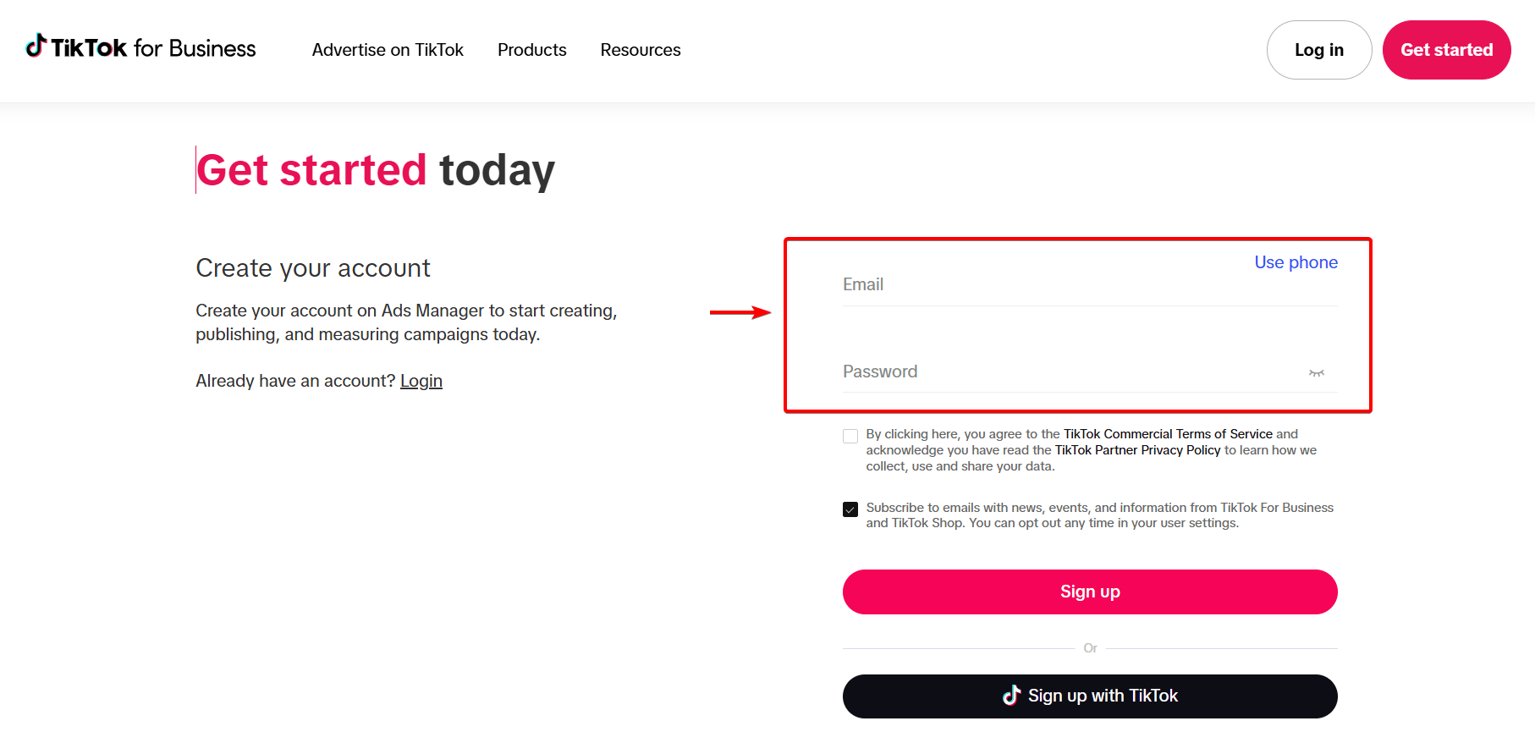
Task: Click the pink Sign up button
Action: click(1090, 592)
